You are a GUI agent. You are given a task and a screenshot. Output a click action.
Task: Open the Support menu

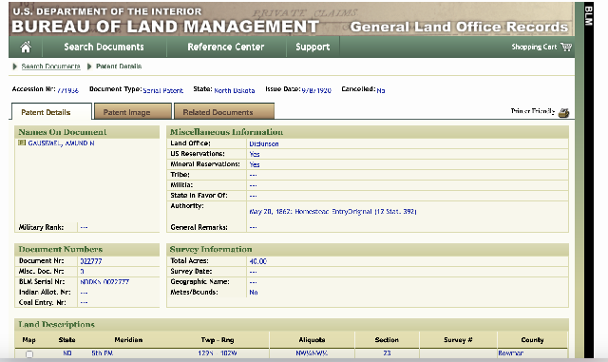(x=313, y=47)
